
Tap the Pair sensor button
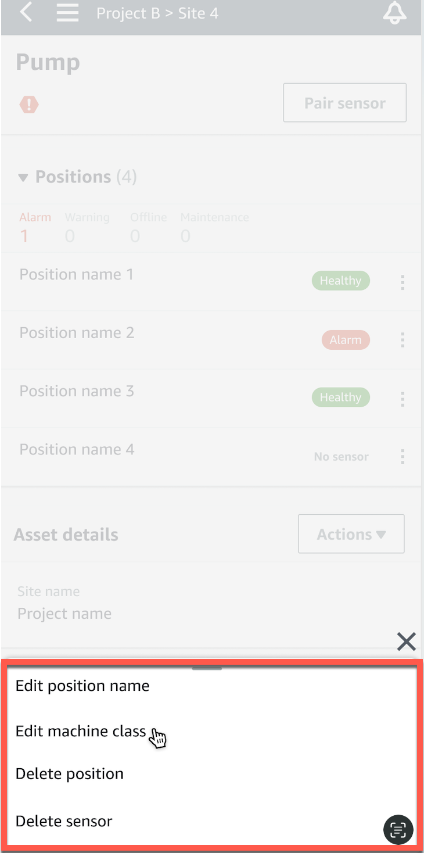pyautogui.click(x=344, y=103)
